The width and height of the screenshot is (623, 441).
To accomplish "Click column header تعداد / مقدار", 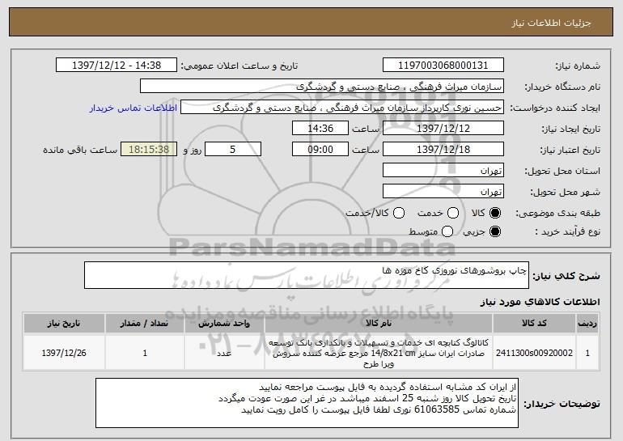I will click(x=145, y=324).
